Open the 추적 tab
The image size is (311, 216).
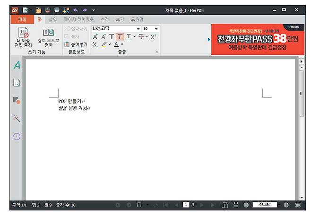[x=104, y=19]
